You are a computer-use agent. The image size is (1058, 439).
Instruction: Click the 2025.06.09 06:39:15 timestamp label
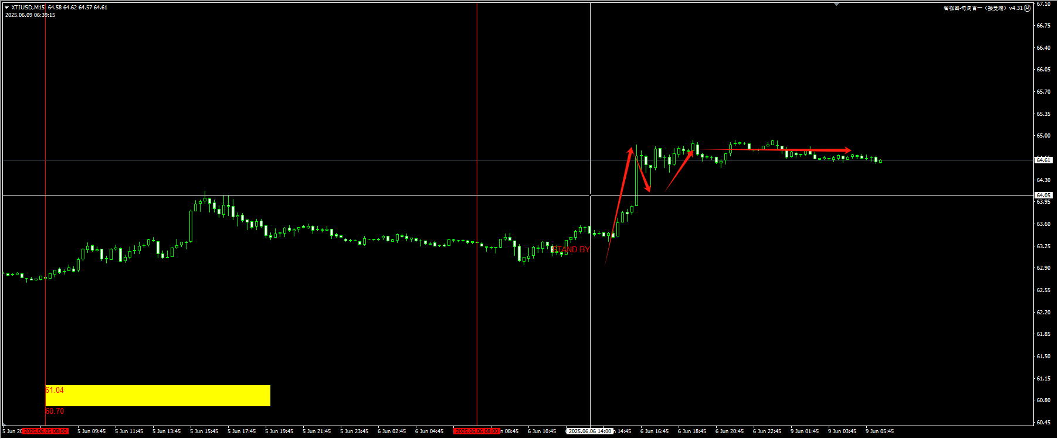[30, 15]
